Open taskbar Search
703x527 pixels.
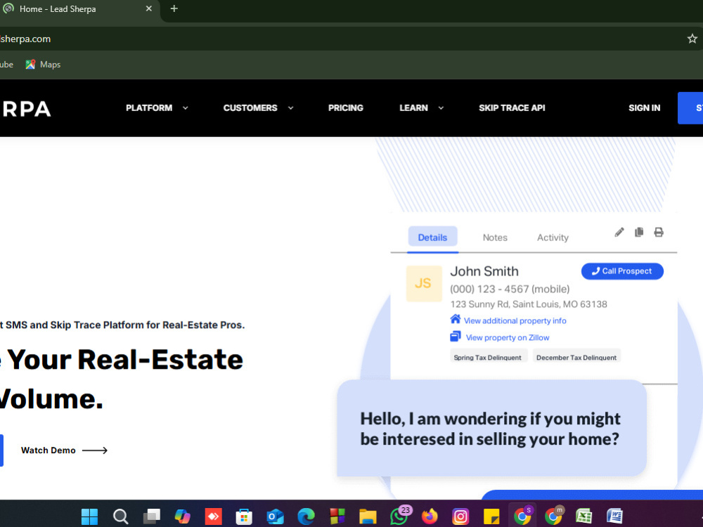(121, 516)
